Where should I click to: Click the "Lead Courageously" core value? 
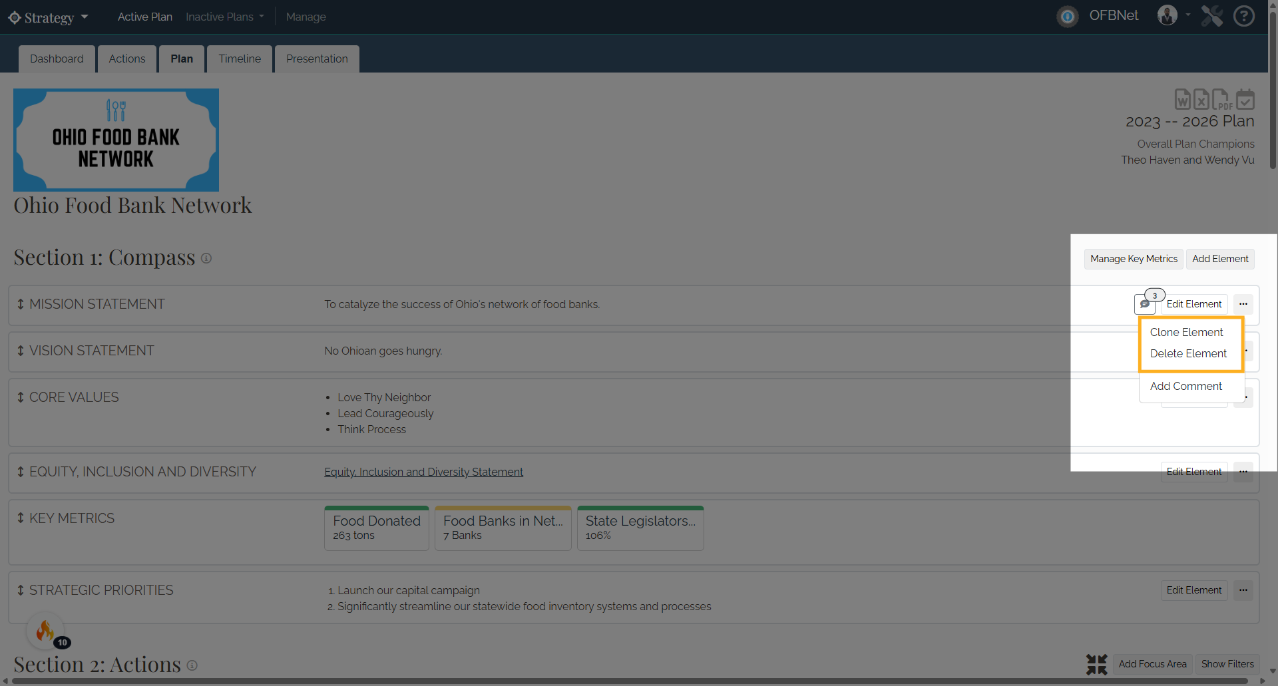click(x=385, y=413)
